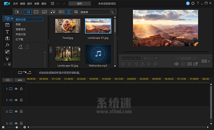
Task: Click the import media icon
Action: (17, 12)
